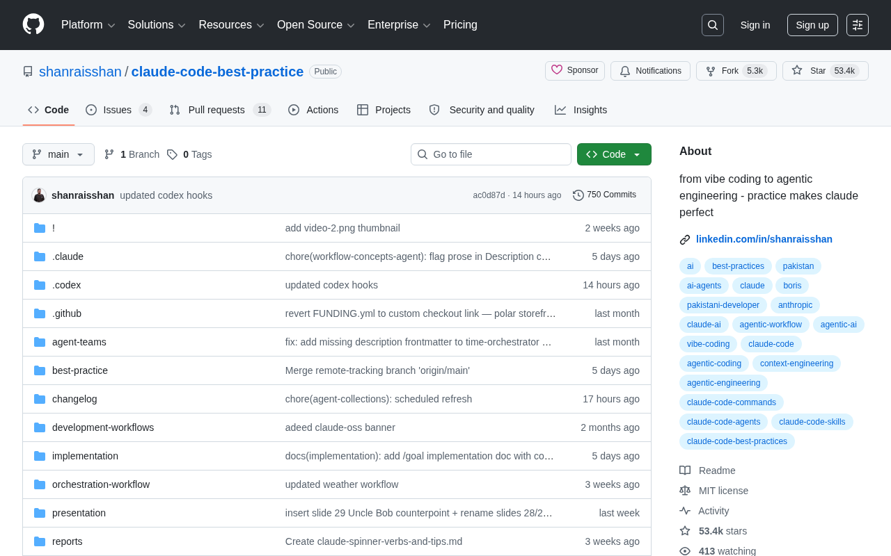Click the pakistan topic tag
Viewport: 891px width, 556px height.
pyautogui.click(x=798, y=266)
